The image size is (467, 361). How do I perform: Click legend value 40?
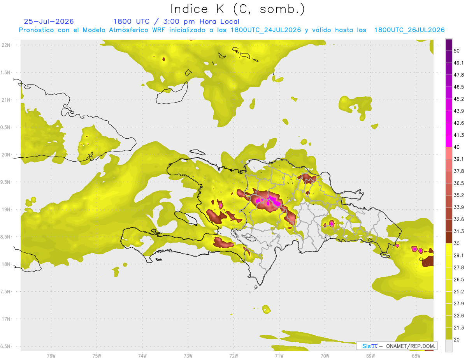[457, 147]
